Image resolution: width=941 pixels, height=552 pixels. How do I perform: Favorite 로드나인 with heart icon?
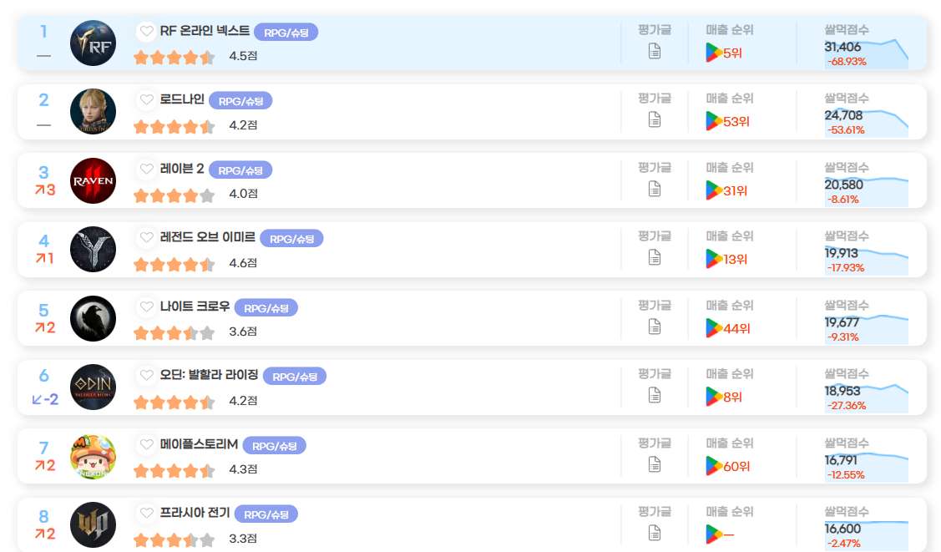(146, 99)
